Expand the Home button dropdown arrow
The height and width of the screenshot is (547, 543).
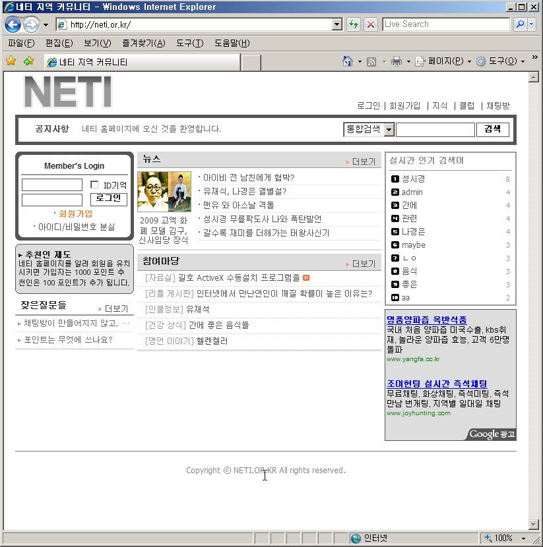click(x=360, y=62)
